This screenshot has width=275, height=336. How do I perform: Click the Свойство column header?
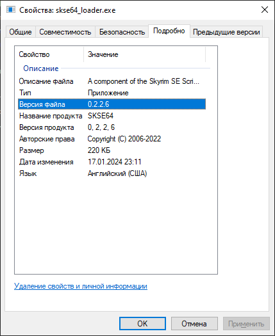(x=49, y=54)
